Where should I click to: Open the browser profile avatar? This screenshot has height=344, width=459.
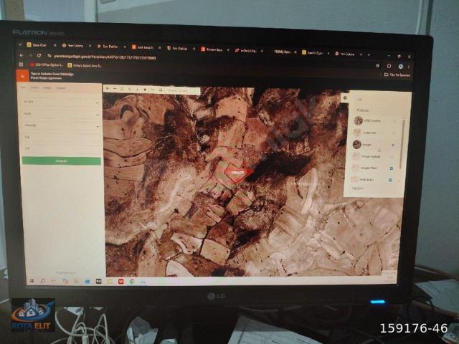[400, 67]
